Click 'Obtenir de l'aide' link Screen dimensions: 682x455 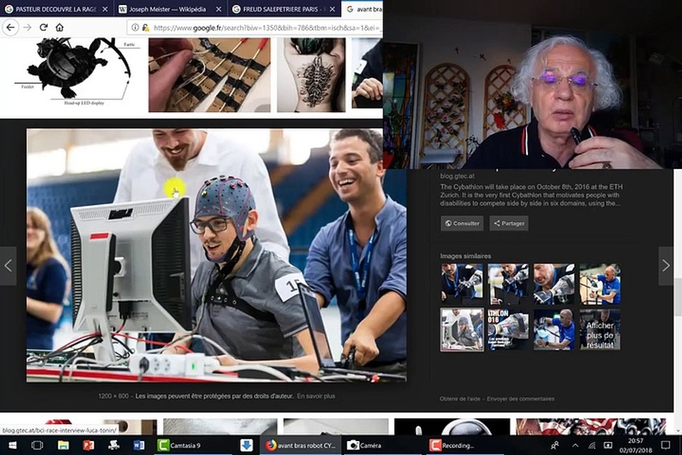click(x=460, y=399)
